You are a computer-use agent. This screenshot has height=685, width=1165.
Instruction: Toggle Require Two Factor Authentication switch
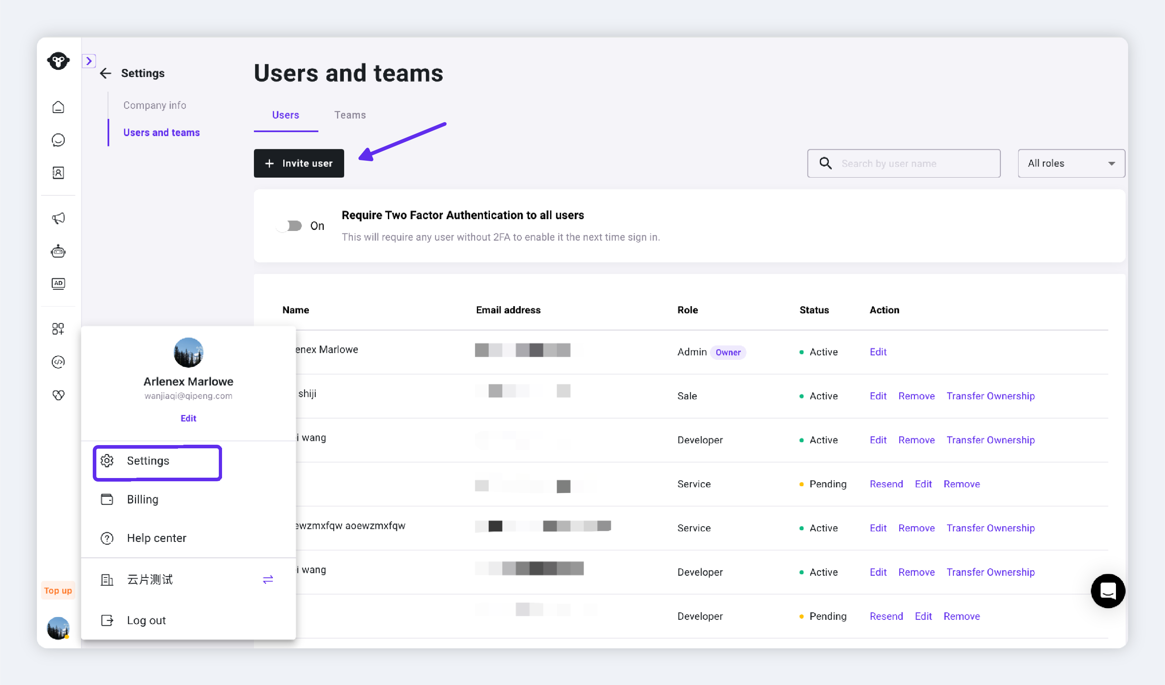point(289,226)
